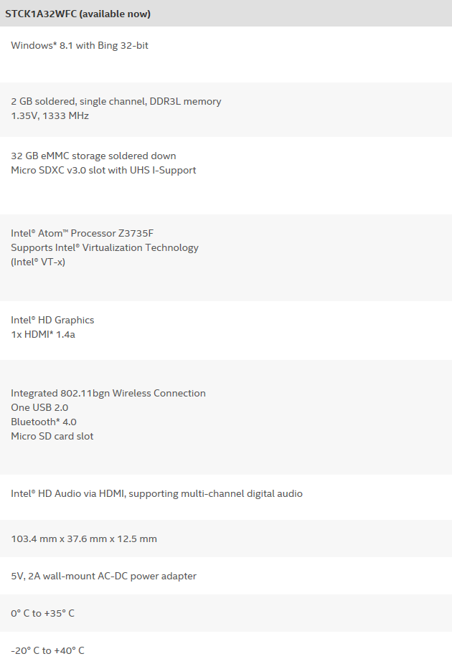
Task: Click the Micro SDXC v3.0 slot line
Action: (x=103, y=171)
